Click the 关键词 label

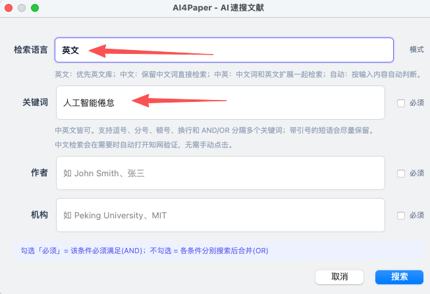coord(35,103)
